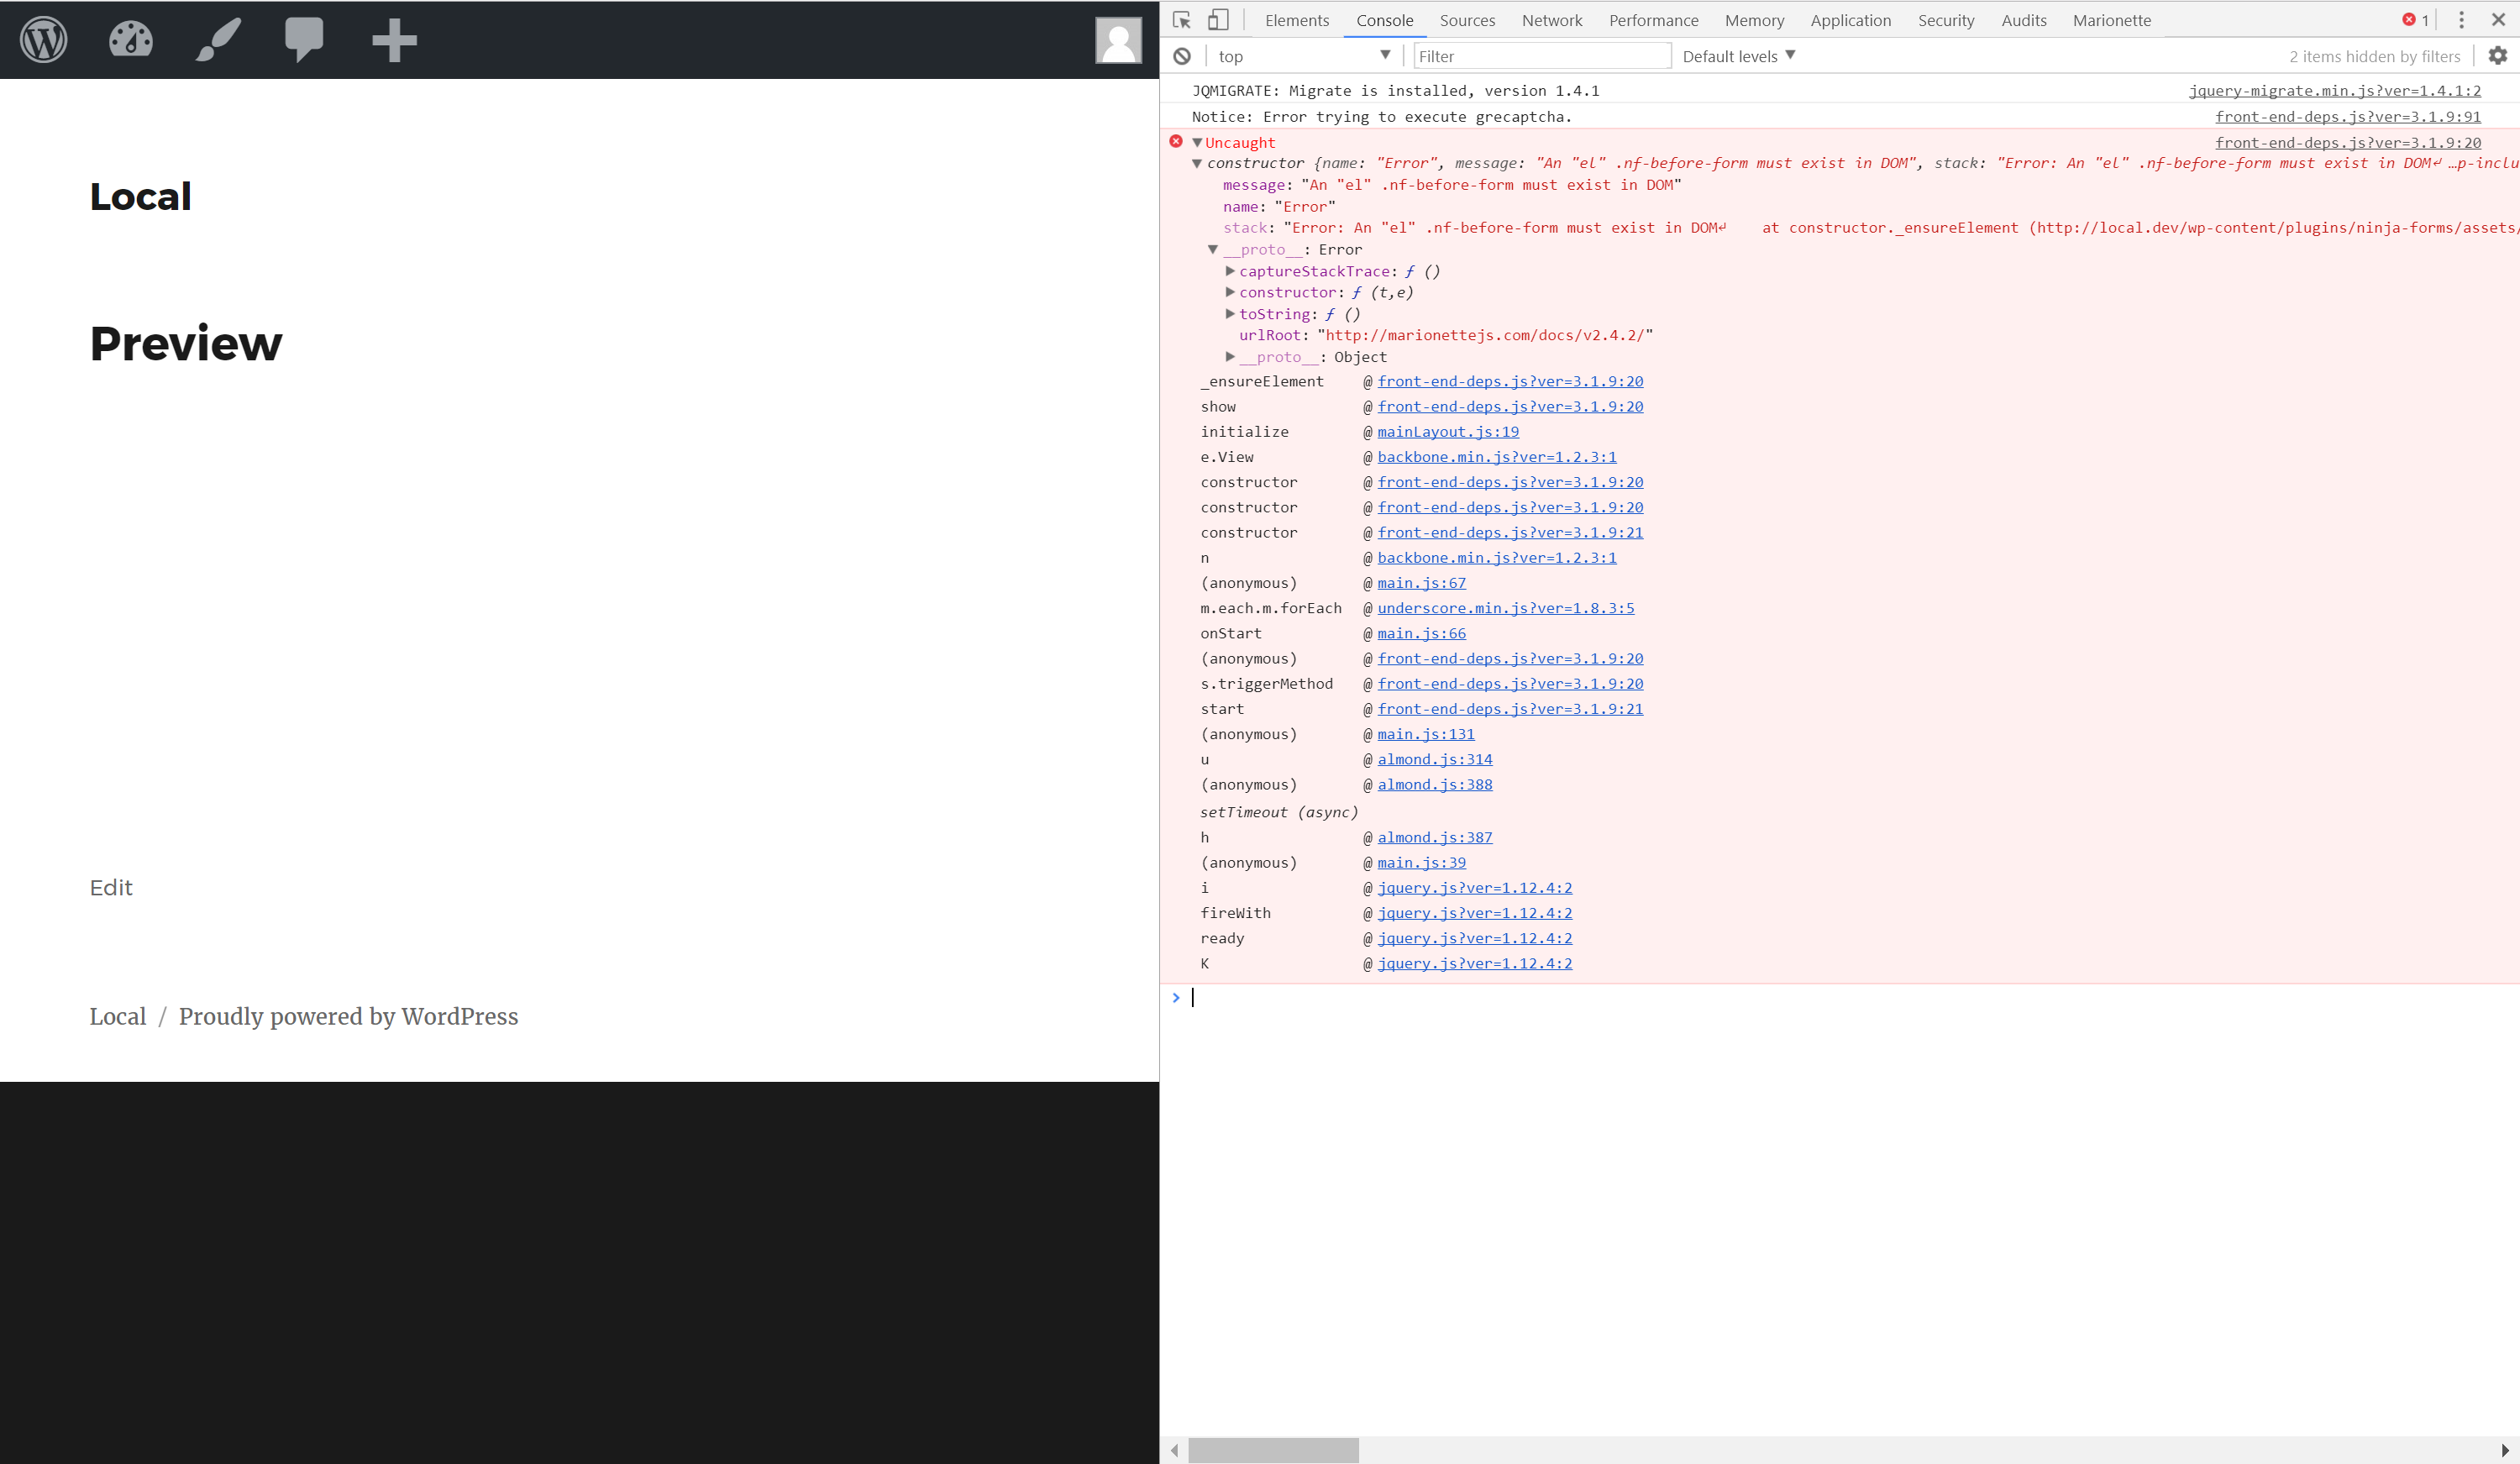Click '2 items hidden by filters' text
This screenshot has width=2520, height=1464.
[x=2375, y=56]
